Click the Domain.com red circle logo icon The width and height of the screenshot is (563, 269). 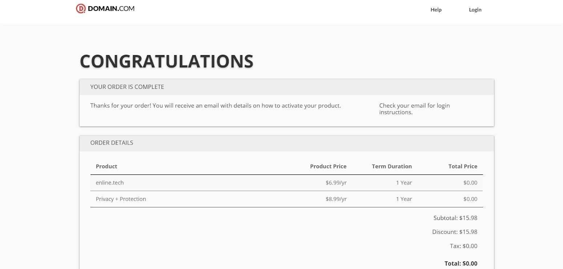[x=80, y=9]
